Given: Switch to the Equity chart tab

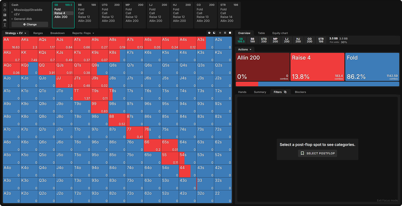Looking at the screenshot, I should coord(280,33).
